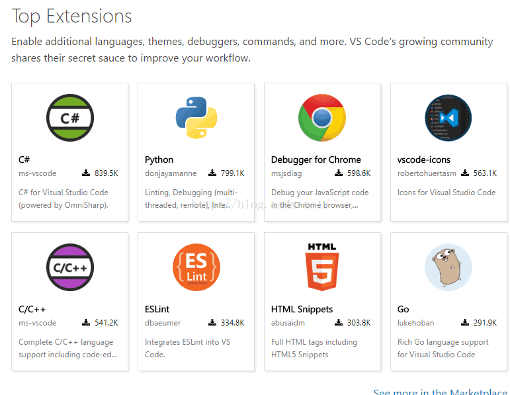This screenshot has width=510, height=395.
Task: Click the ESLint download count icon
Action: 212,323
